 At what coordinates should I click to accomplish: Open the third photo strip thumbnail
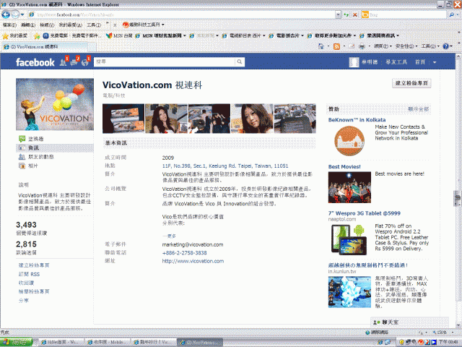point(209,119)
